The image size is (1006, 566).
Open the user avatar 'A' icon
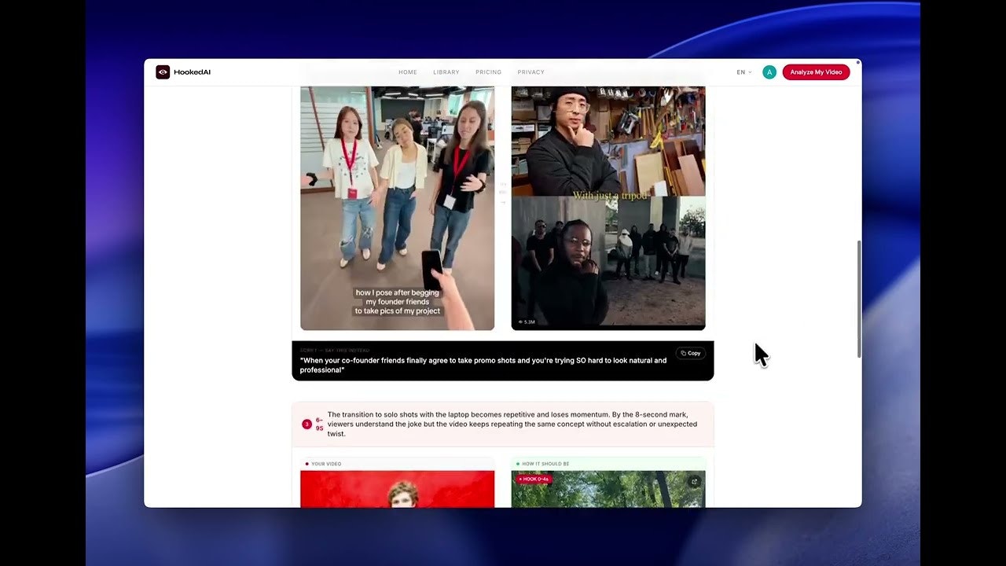click(769, 72)
